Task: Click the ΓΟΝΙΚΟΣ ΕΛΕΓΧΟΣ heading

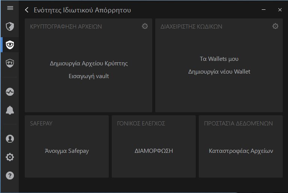Action: 141,123
